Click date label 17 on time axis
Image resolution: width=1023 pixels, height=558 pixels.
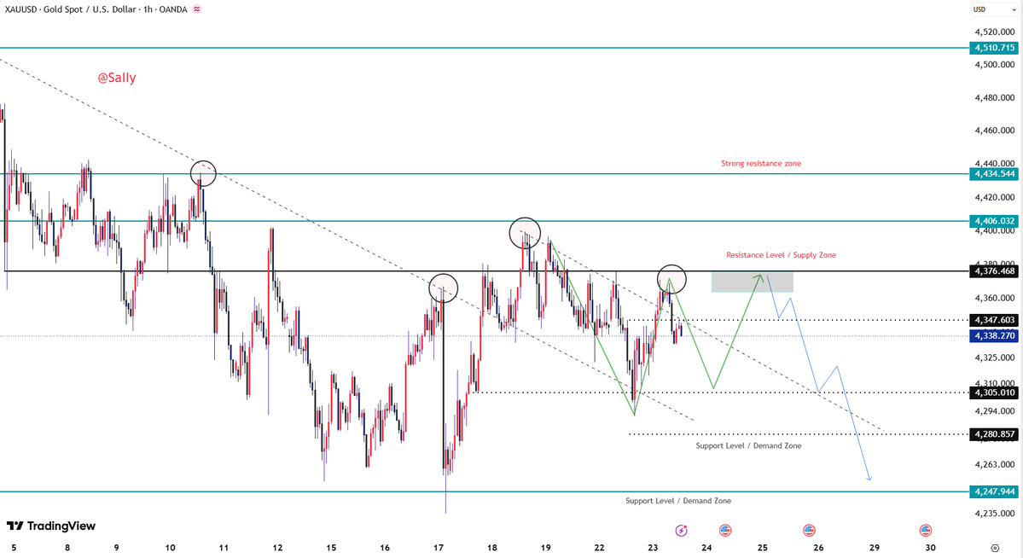439,548
